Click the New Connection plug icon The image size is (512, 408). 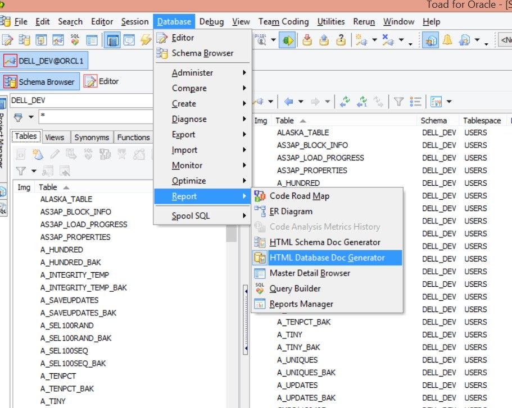coord(361,40)
